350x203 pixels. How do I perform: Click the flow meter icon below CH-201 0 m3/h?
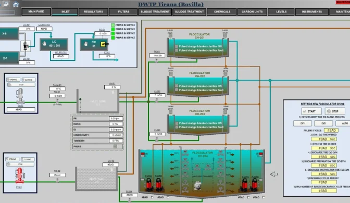(x=156, y=61)
